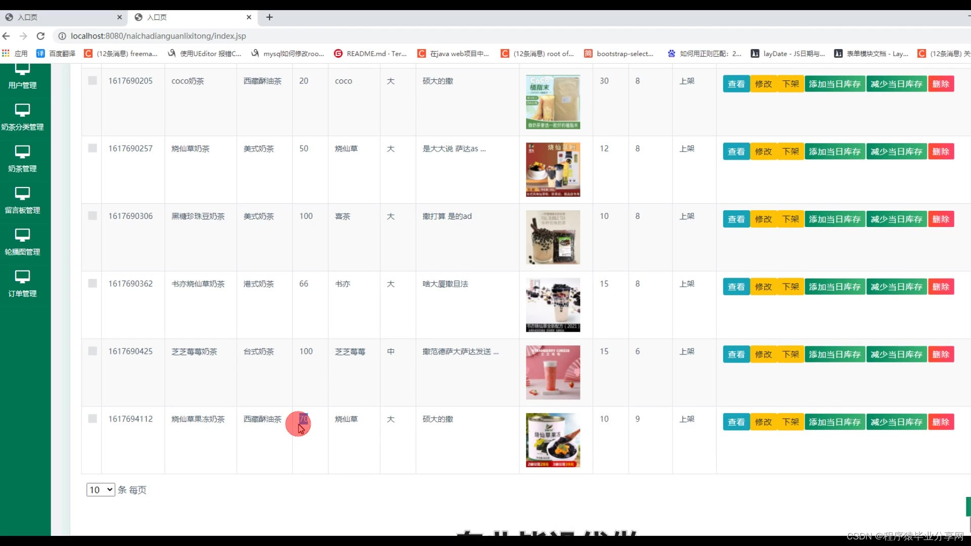Switch to the first 入口页 tab
The image size is (971, 546).
tap(61, 17)
